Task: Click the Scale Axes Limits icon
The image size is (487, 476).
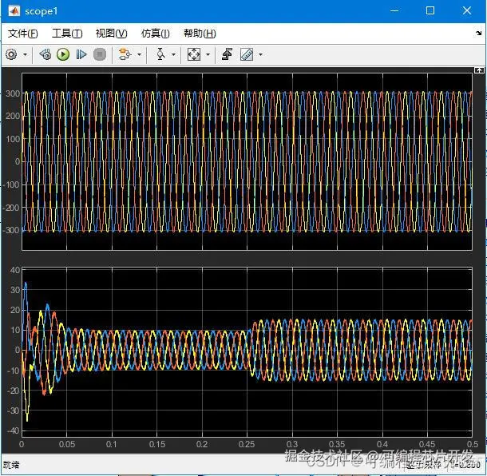Action: click(x=194, y=54)
